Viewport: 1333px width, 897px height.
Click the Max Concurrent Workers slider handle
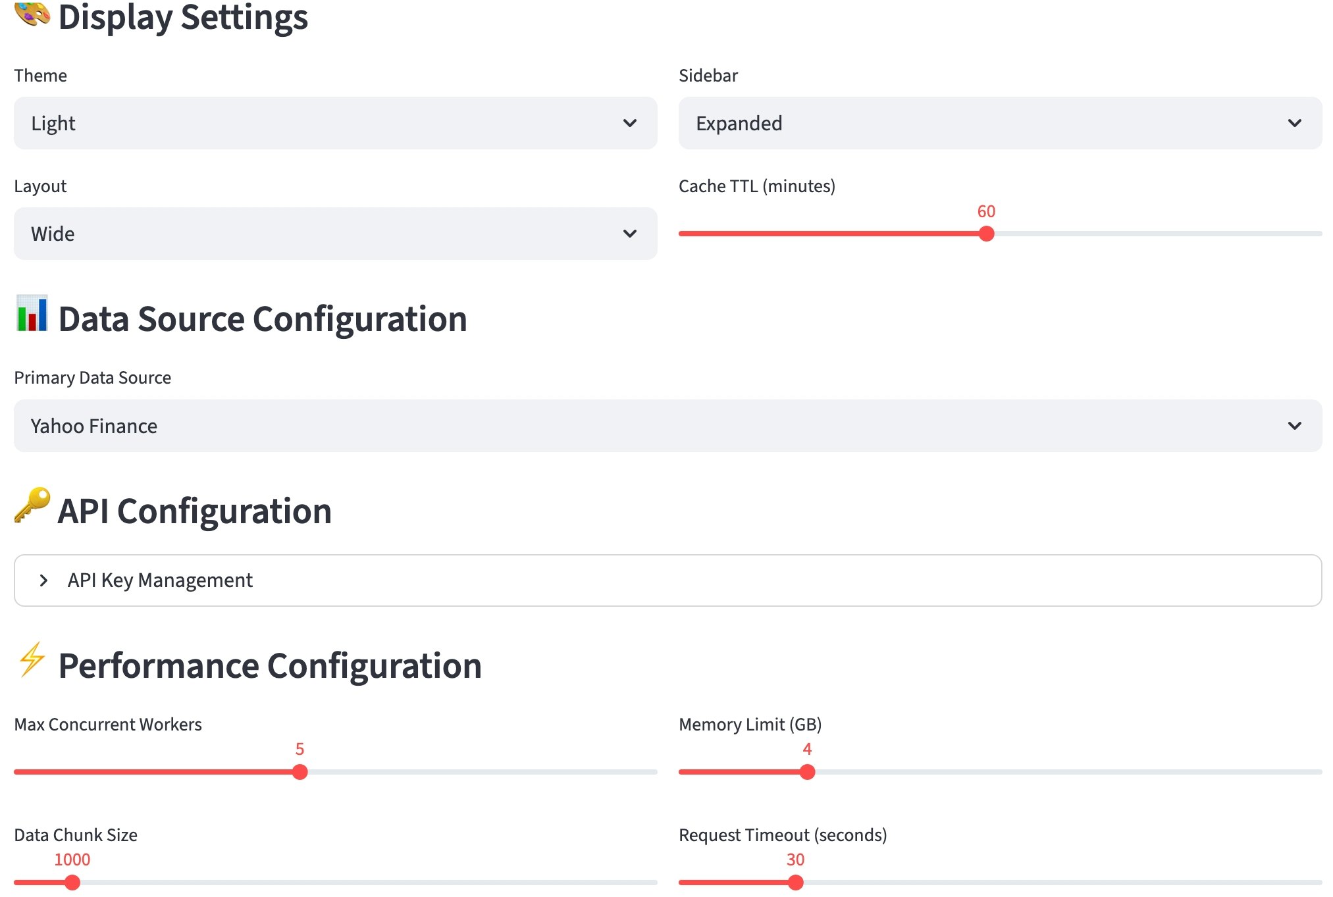[300, 772]
